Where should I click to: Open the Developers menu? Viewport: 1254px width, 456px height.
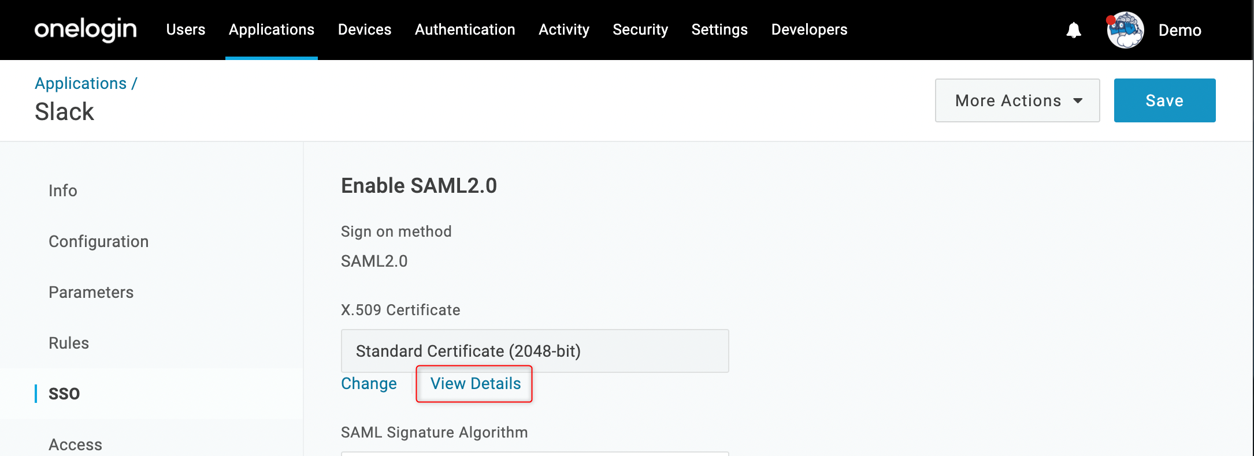pos(809,29)
